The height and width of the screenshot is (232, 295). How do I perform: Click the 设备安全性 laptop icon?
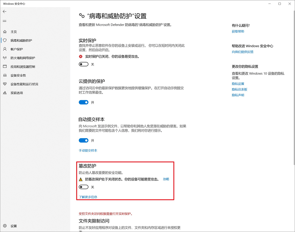click(5, 75)
